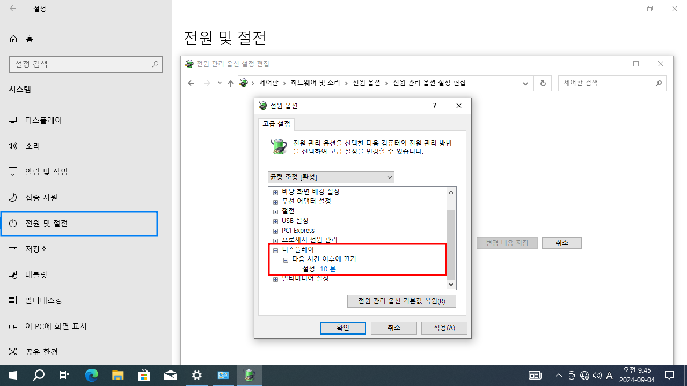
Task: Click 적용(A) button
Action: [444, 328]
